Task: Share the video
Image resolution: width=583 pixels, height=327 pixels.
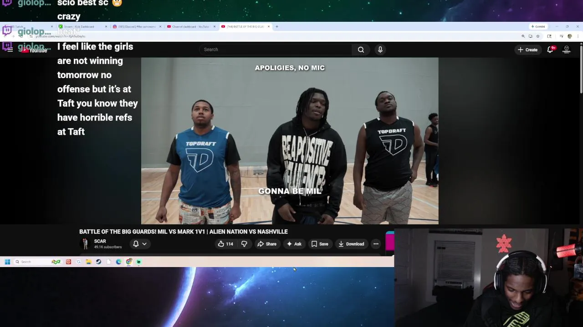Action: point(267,244)
